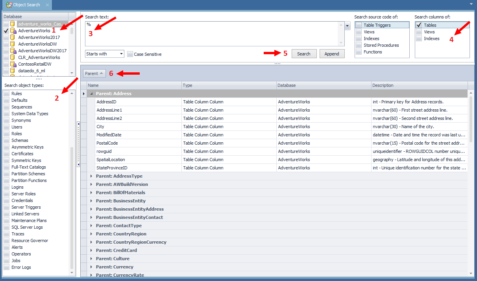This screenshot has width=477, height=281.
Task: Check Stored Procedures source code option
Action: pos(359,45)
